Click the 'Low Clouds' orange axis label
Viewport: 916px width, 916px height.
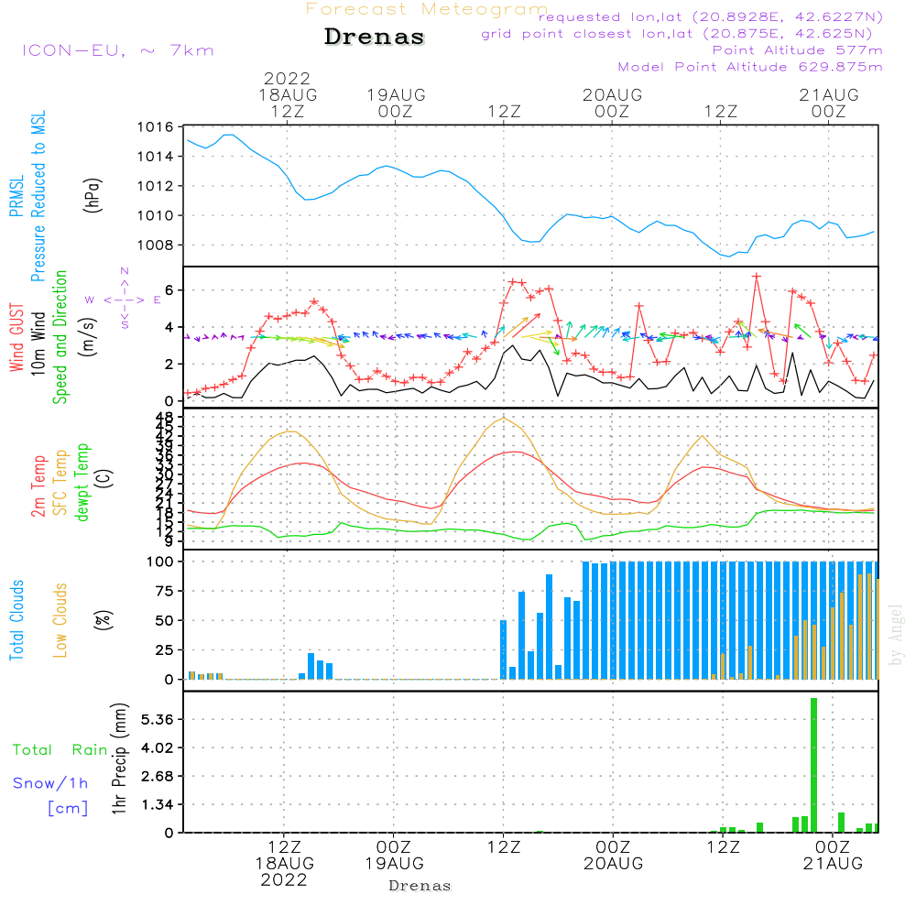pyautogui.click(x=60, y=620)
